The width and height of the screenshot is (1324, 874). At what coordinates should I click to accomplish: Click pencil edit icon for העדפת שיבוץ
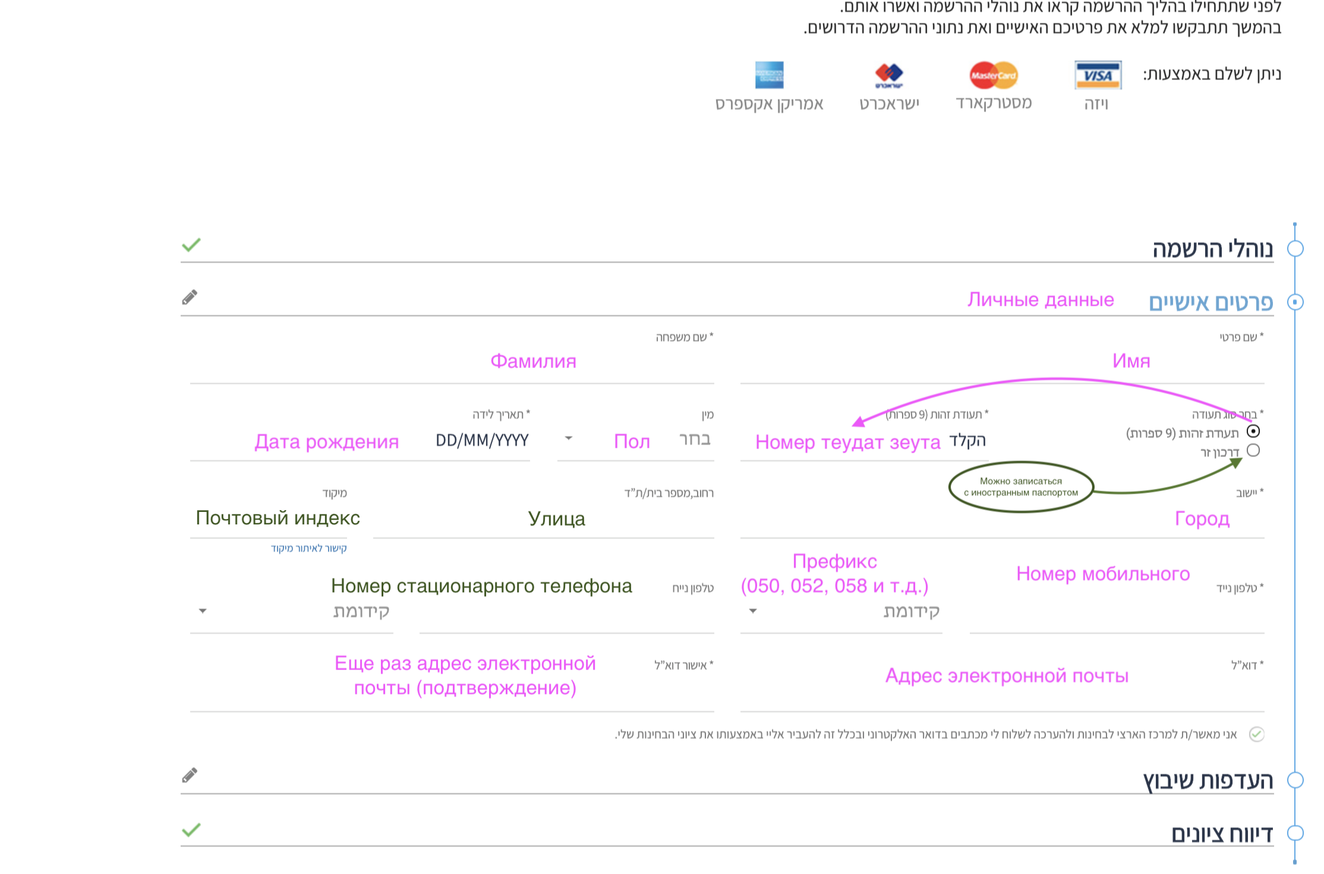coord(190,775)
